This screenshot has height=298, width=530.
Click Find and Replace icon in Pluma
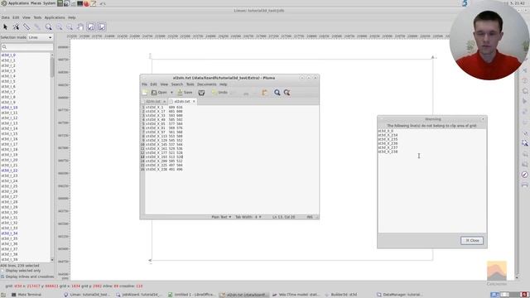(287, 93)
